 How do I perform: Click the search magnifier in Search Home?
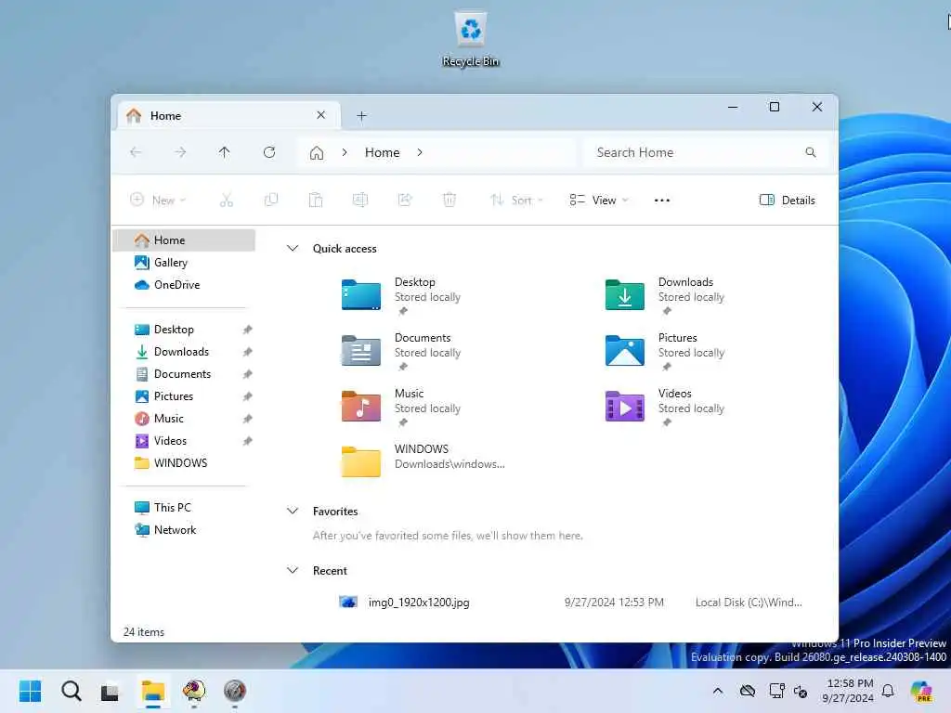tap(811, 152)
